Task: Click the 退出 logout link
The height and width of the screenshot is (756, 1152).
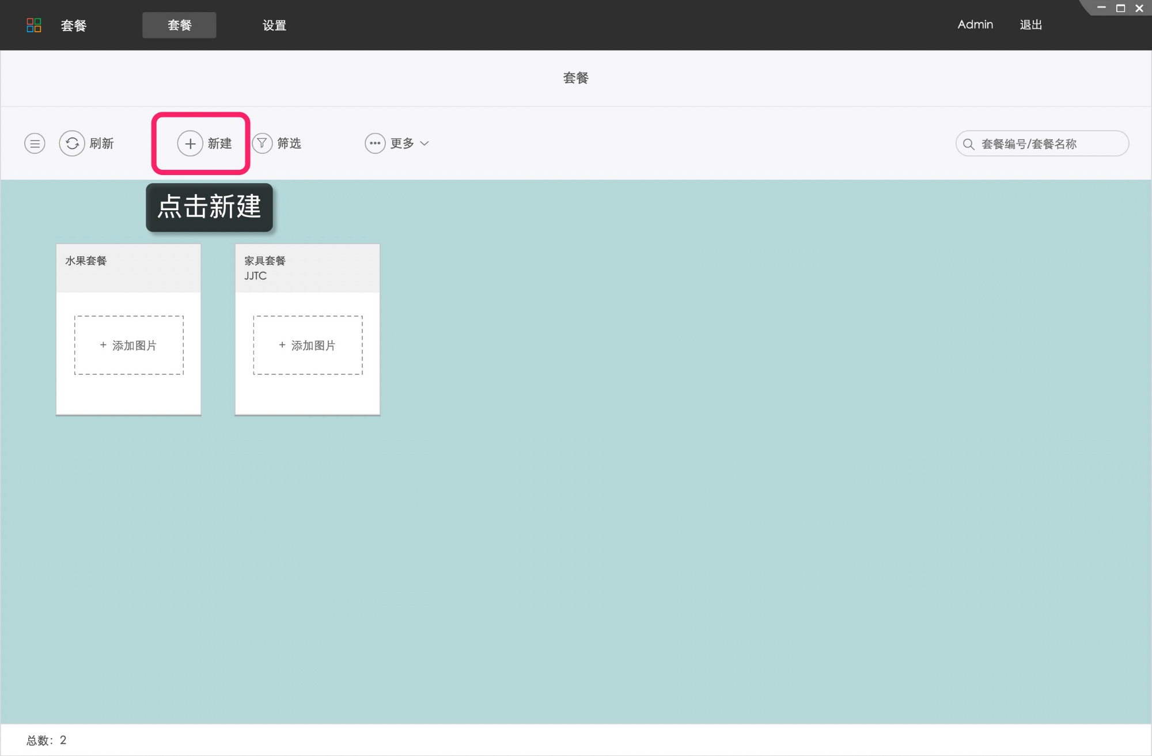Action: [x=1030, y=25]
